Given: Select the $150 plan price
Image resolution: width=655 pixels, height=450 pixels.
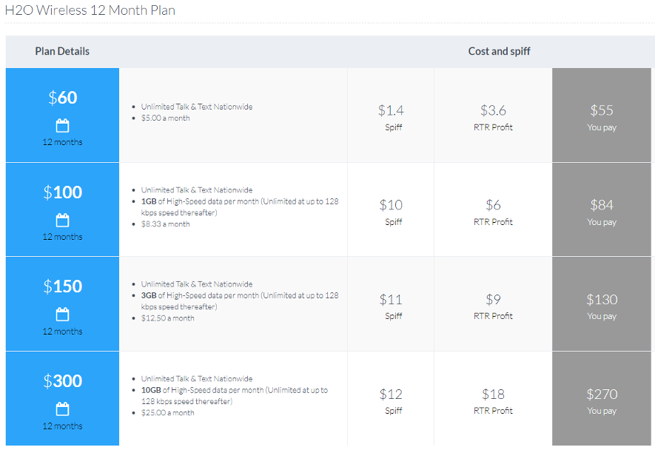Looking at the screenshot, I should tap(63, 286).
